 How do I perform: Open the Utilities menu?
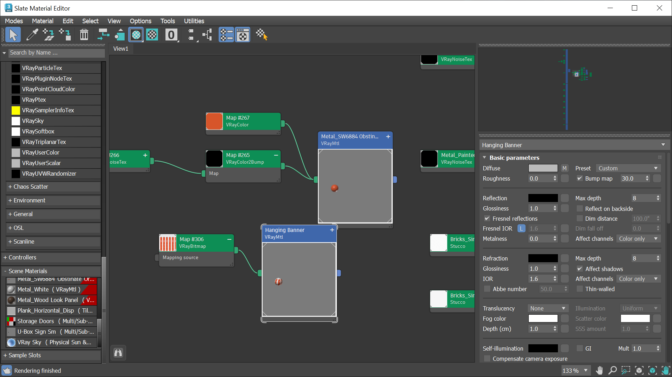tap(194, 21)
